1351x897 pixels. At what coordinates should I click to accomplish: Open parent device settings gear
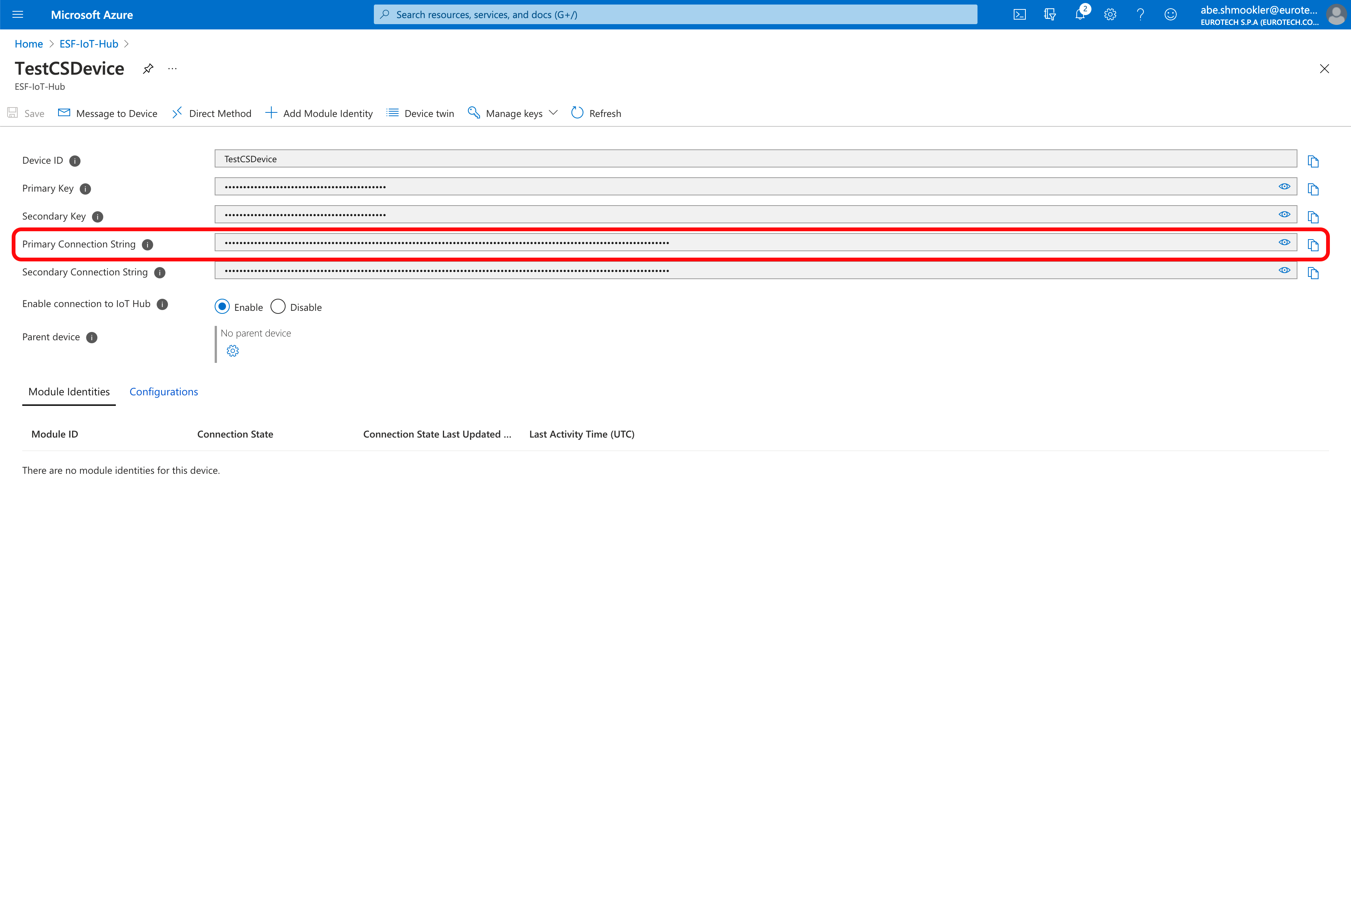click(232, 351)
